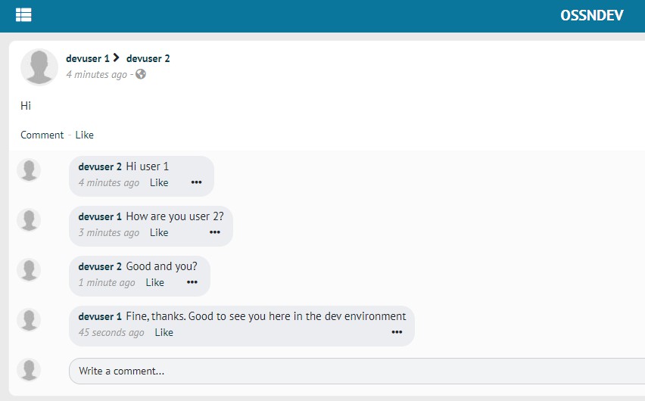Click devuser 1 name in last comment
The width and height of the screenshot is (645, 401).
tap(100, 316)
